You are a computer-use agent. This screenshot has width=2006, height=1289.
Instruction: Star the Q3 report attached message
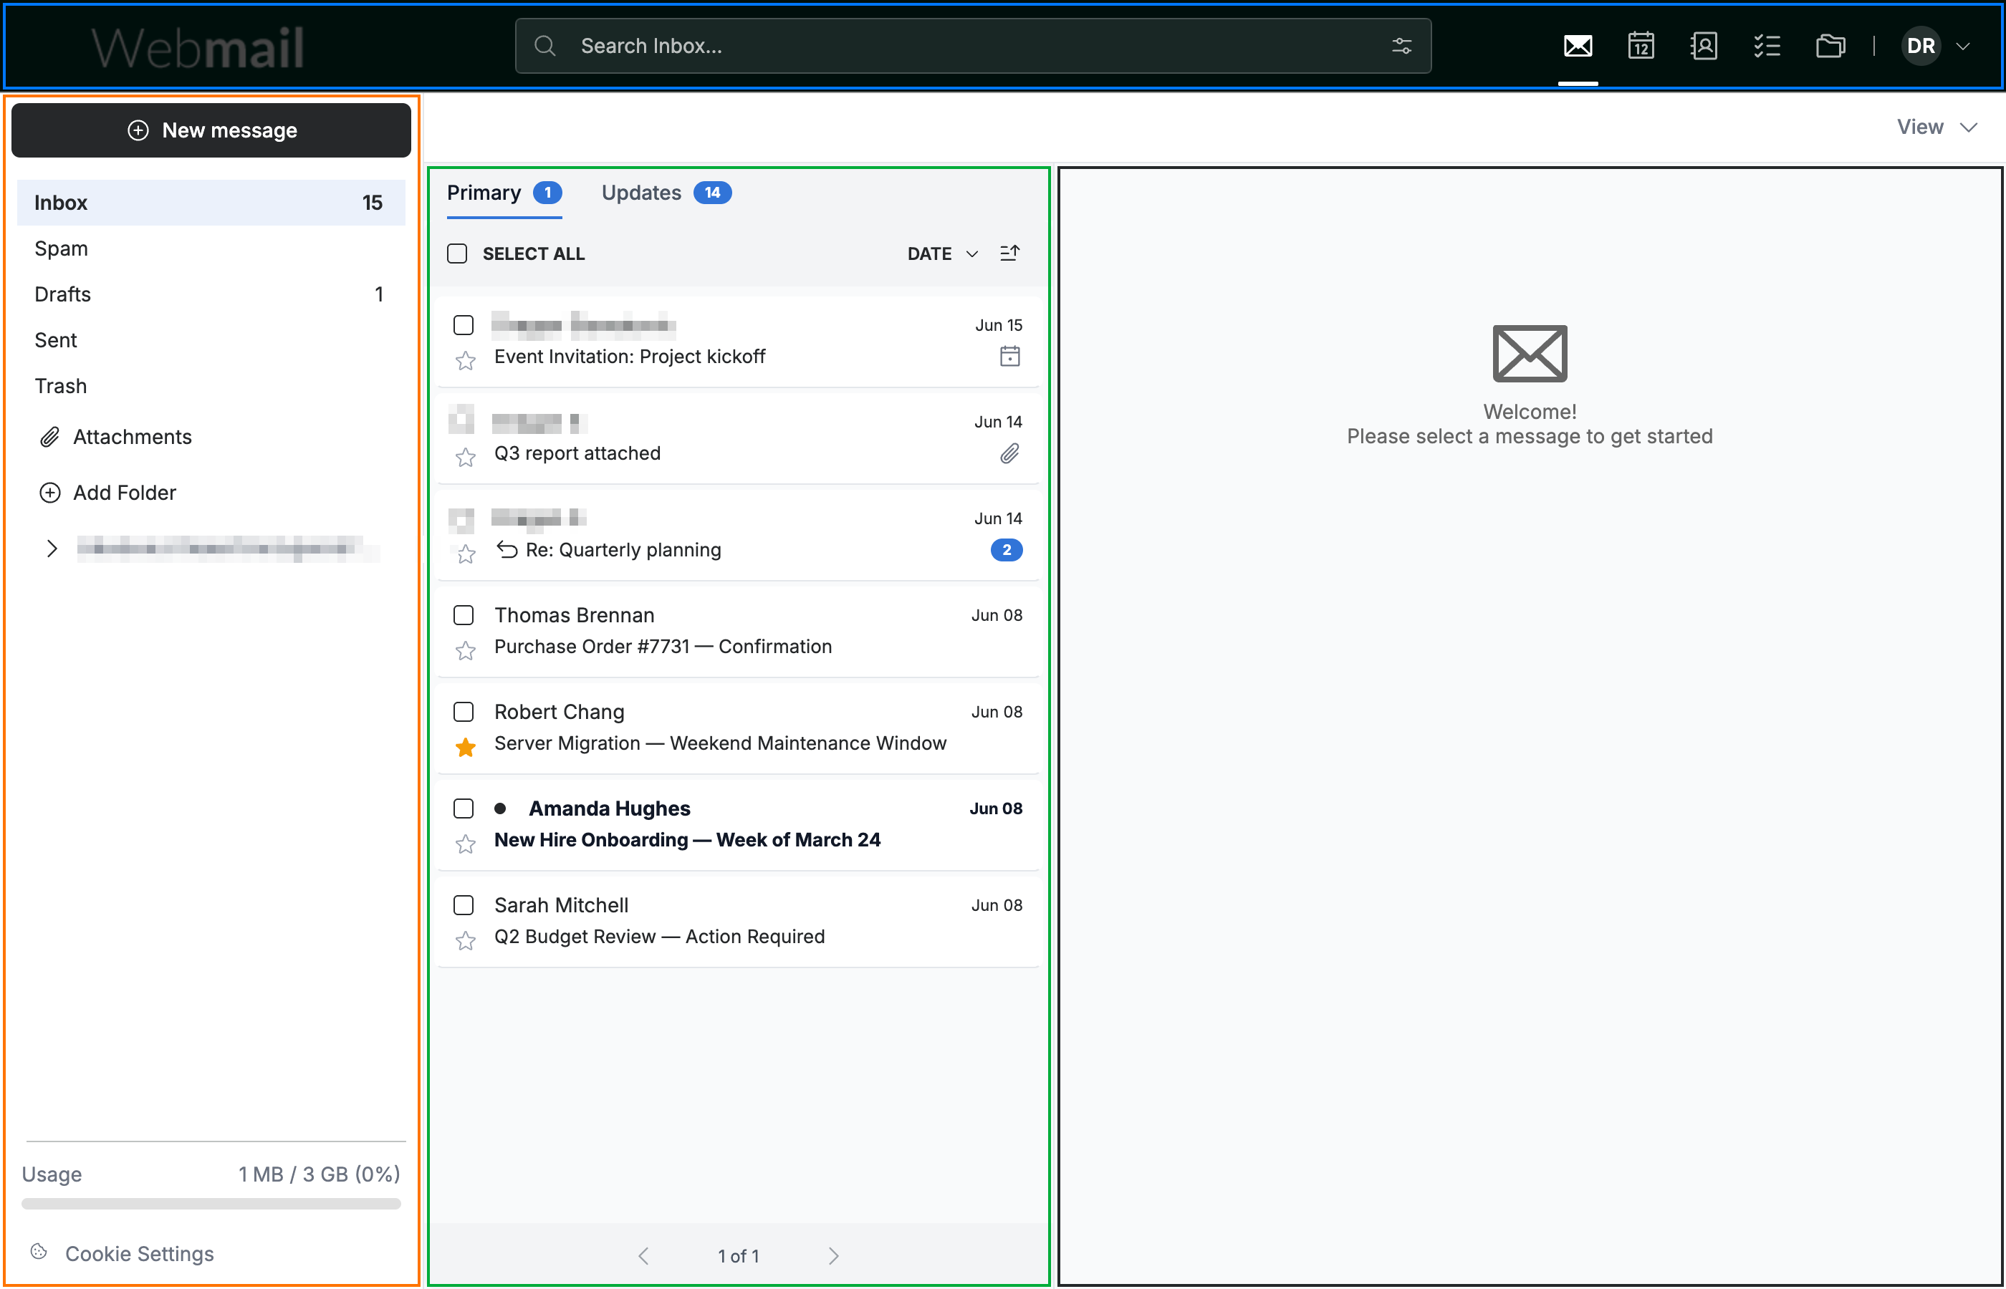pos(466,457)
